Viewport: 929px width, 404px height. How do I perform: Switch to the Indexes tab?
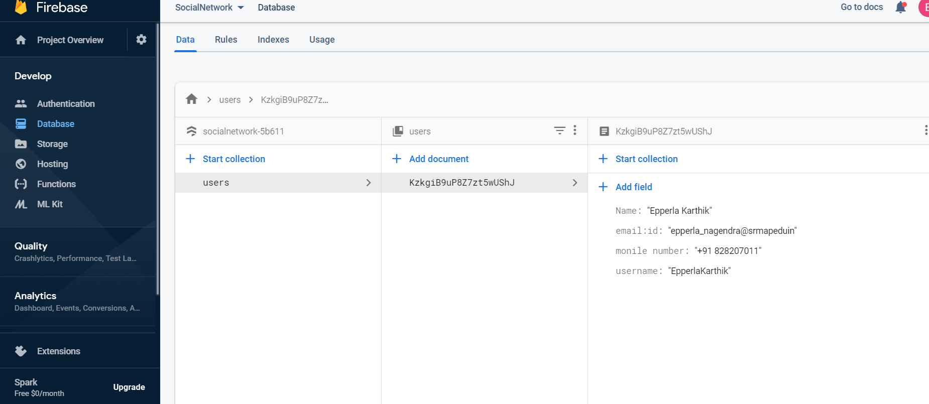273,40
